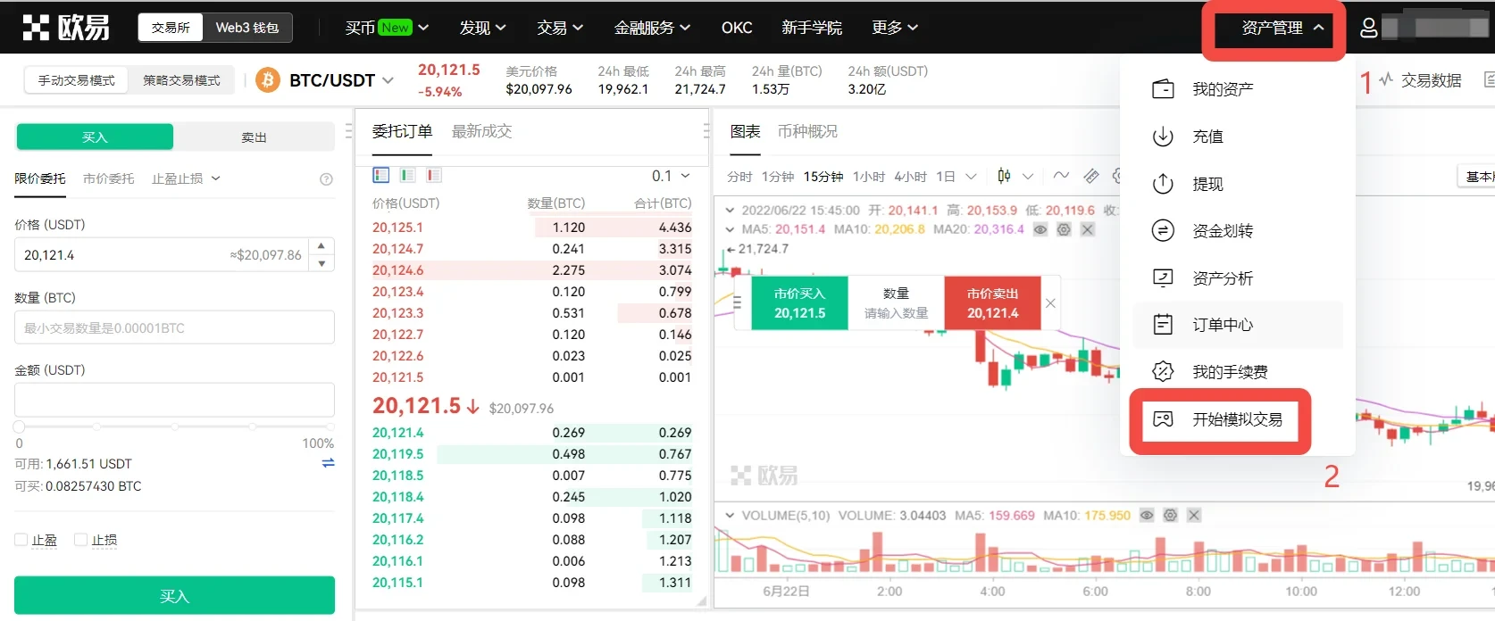Click the 资产分析 analysis icon

1163,277
